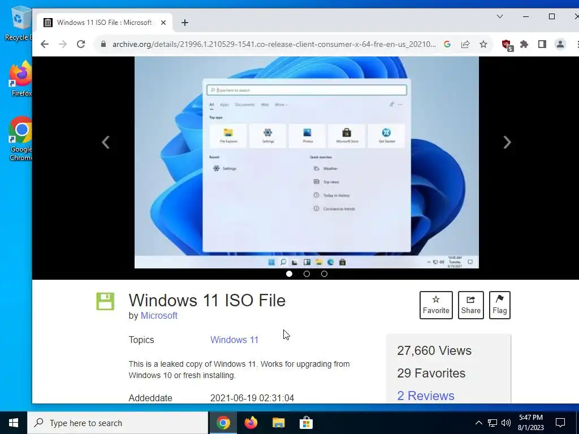The height and width of the screenshot is (434, 579).
Task: Show hidden system tray icons
Action: [x=478, y=423]
